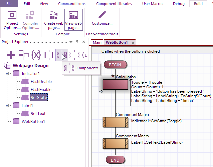Switch to the Main flowchart tab
Viewport: 213px width, 167px height.
click(x=97, y=42)
